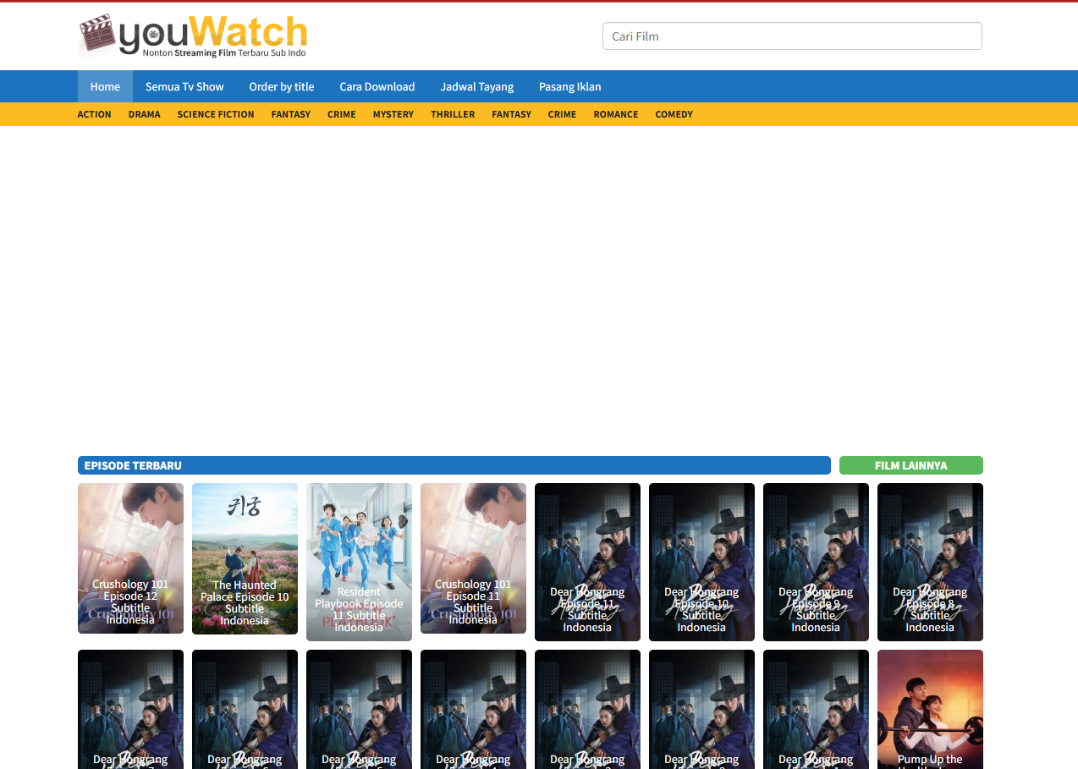Browse the DRAMA genre
Viewport: 1078px width, 769px height.
click(145, 114)
